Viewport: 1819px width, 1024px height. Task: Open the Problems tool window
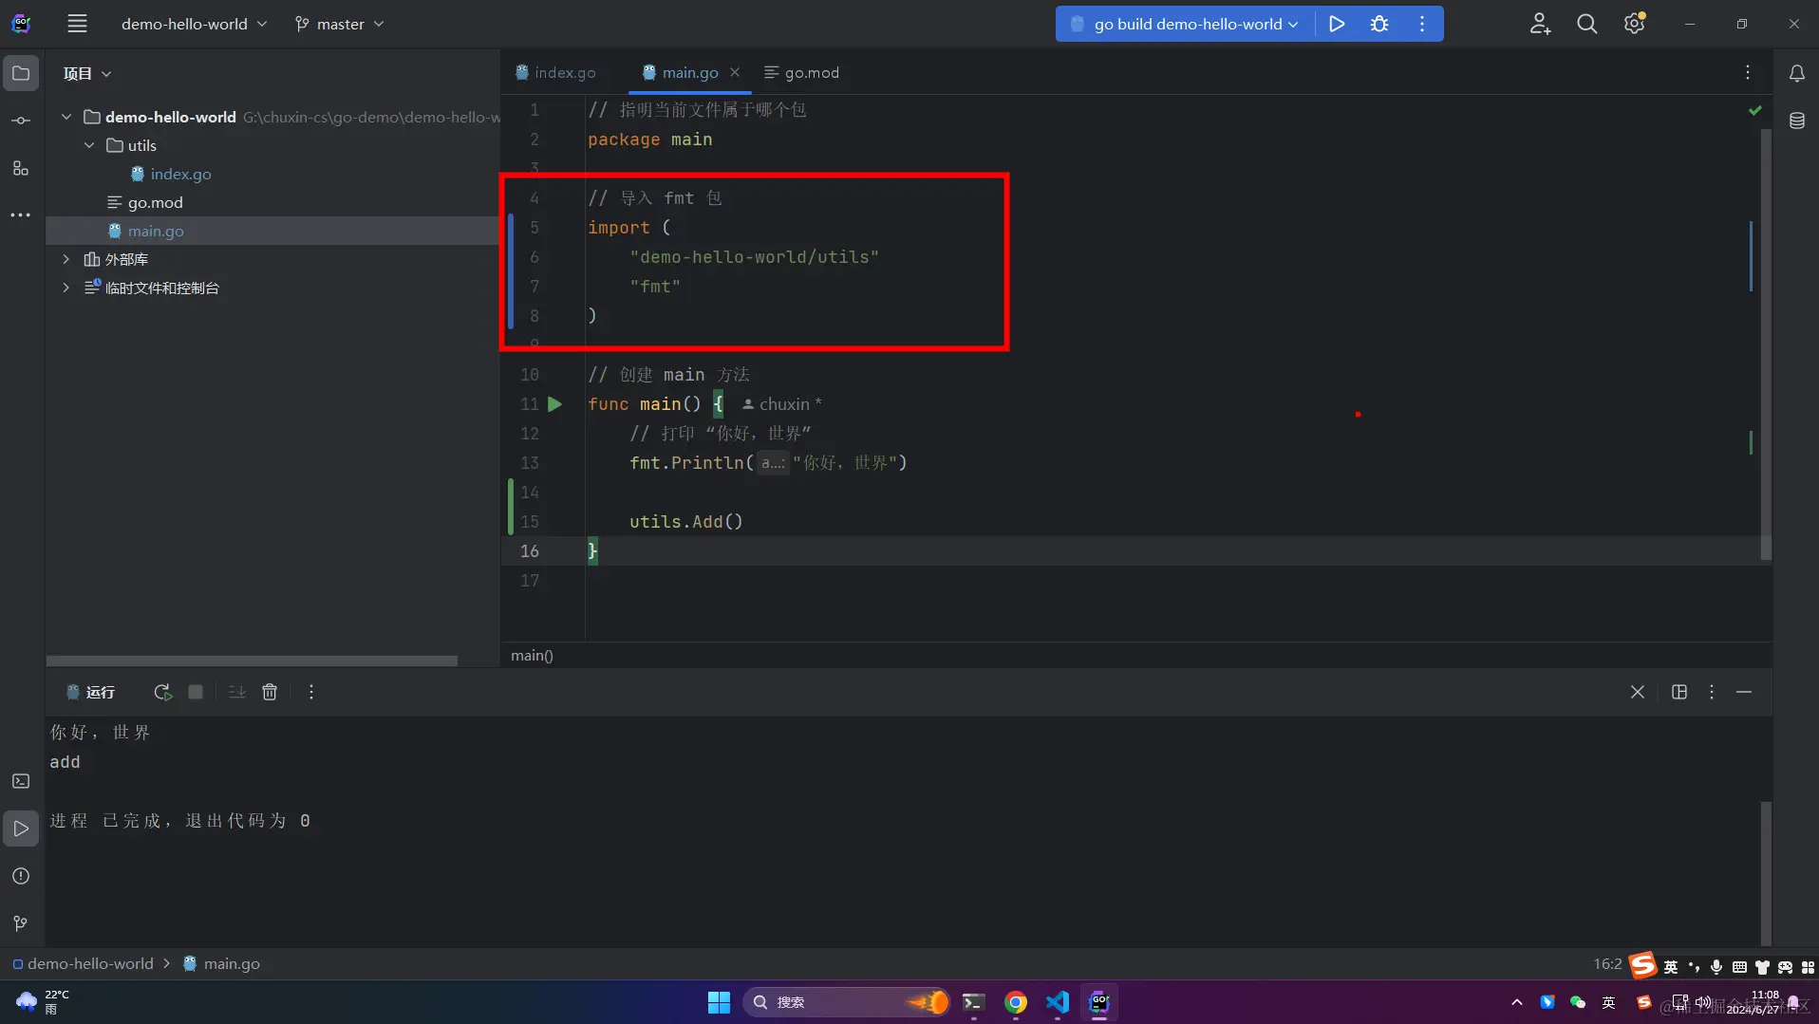pos(21,876)
